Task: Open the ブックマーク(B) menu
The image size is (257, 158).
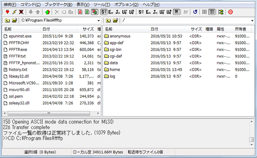Action: click(x=58, y=4)
